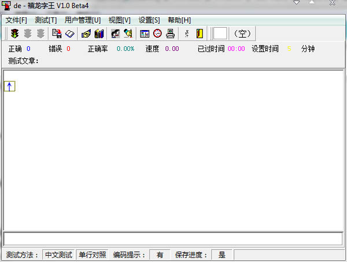Click the computer printer icon
Image resolution: width=347 pixels, height=262 pixels.
pos(171,34)
